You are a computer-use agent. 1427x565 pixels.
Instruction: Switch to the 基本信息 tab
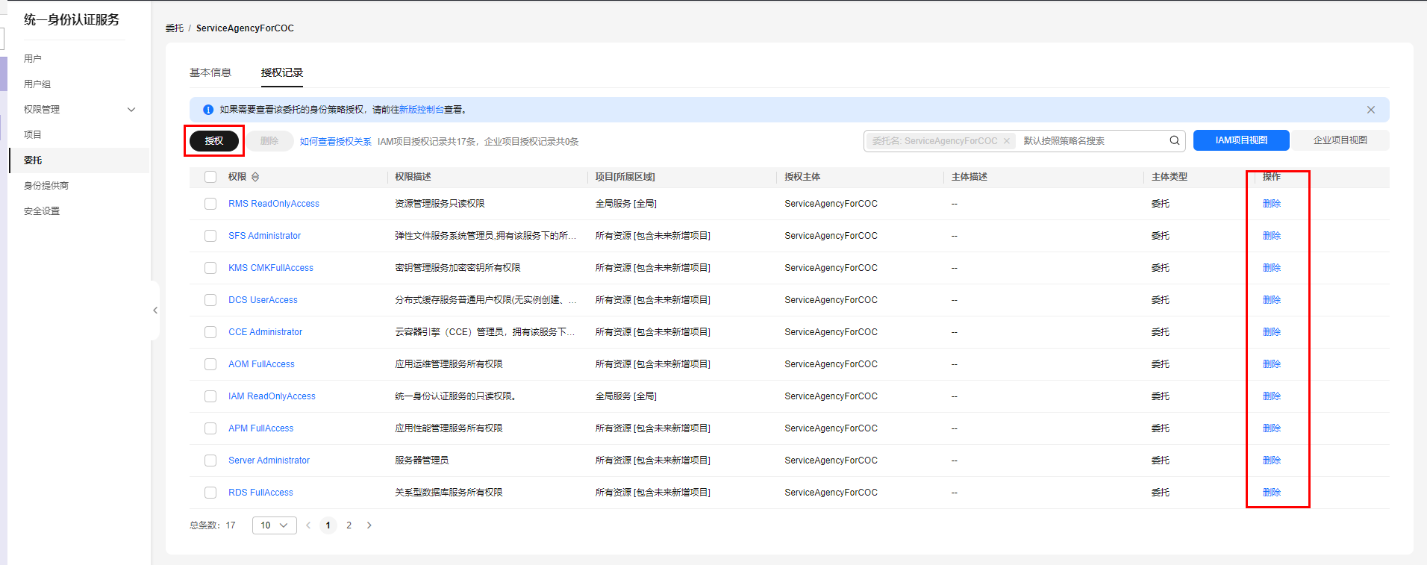pos(210,72)
